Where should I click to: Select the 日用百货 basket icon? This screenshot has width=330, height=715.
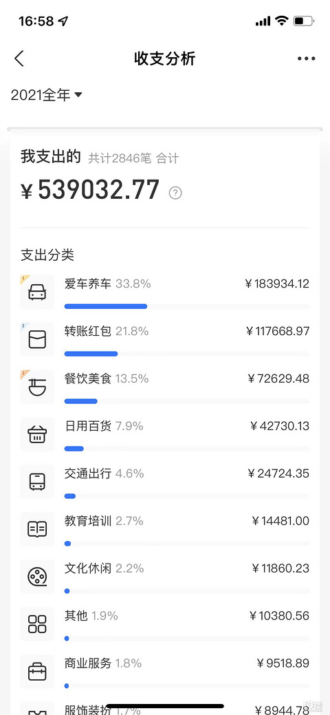pyautogui.click(x=37, y=434)
